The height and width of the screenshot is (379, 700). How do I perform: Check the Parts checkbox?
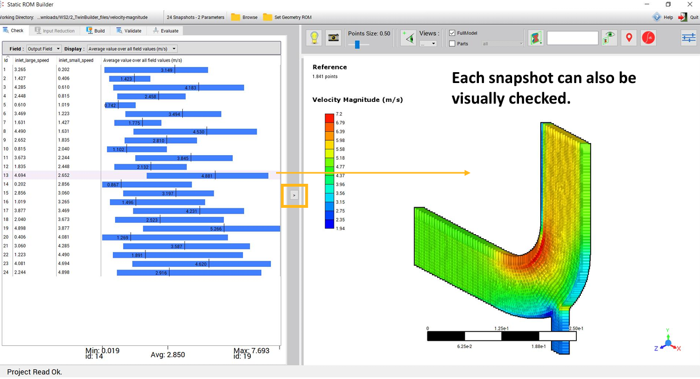452,44
